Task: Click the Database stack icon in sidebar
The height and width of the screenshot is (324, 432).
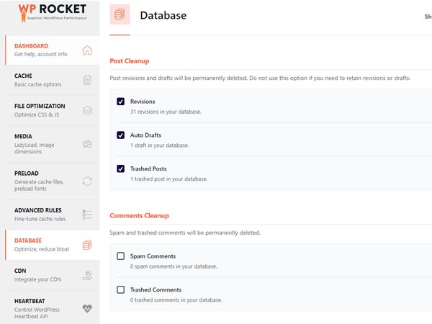Action: click(x=87, y=245)
